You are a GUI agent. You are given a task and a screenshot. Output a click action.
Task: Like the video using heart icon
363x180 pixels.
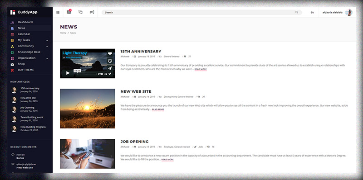pyautogui.click(x=110, y=53)
